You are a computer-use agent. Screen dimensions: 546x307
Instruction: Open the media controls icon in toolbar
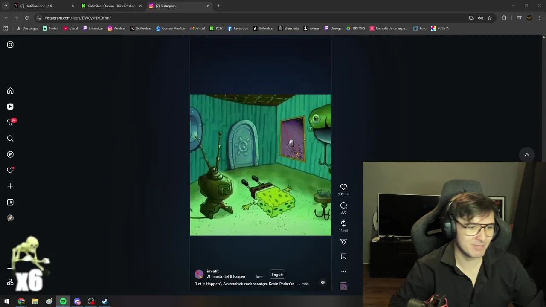(x=519, y=18)
